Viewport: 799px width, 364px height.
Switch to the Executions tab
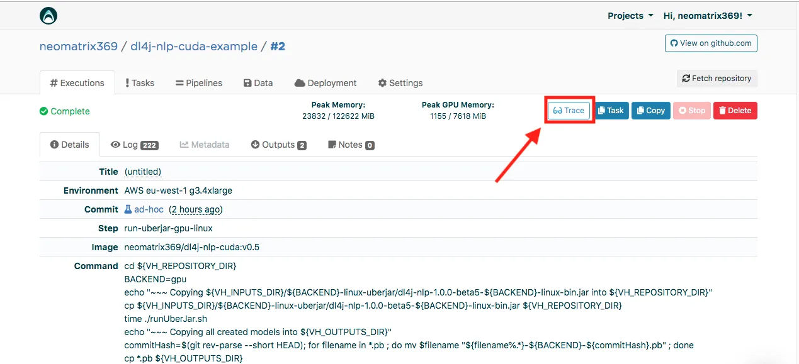[x=77, y=83]
